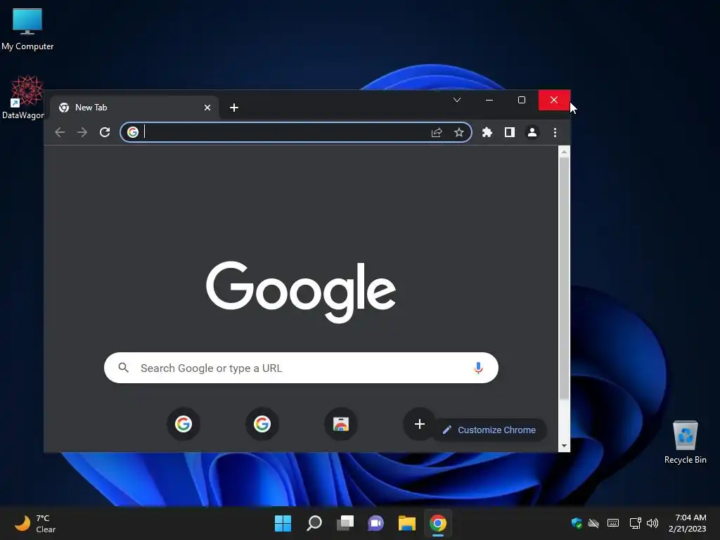This screenshot has height=540, width=720.
Task: Click the Google logo on the new tab page
Action: tap(301, 291)
